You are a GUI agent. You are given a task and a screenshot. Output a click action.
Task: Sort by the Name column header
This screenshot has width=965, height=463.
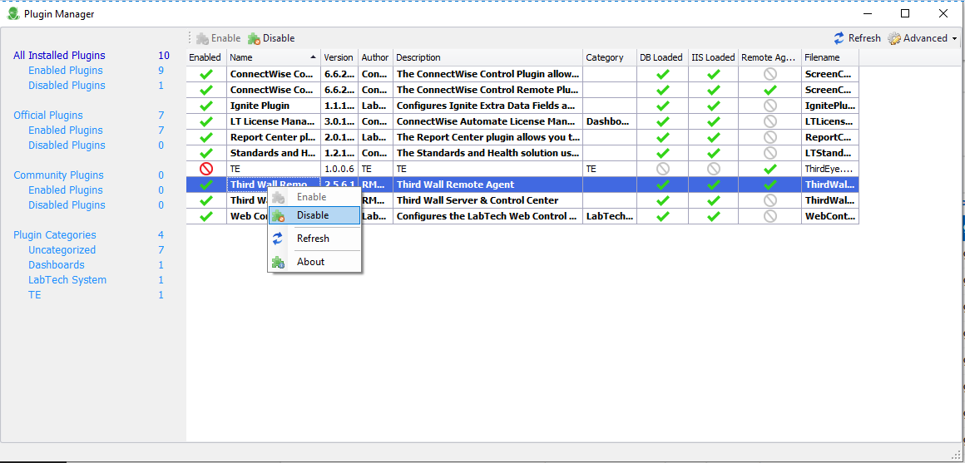pyautogui.click(x=273, y=57)
